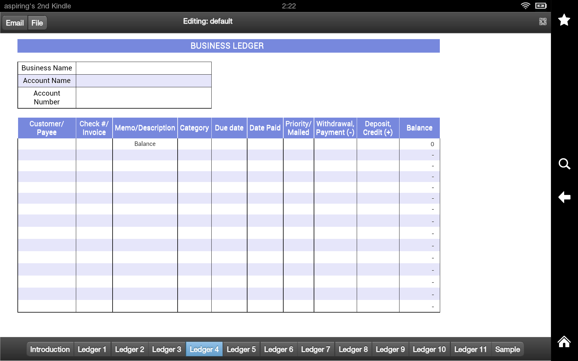This screenshot has height=361, width=578.
Task: Tap the star favorites icon
Action: tap(564, 20)
